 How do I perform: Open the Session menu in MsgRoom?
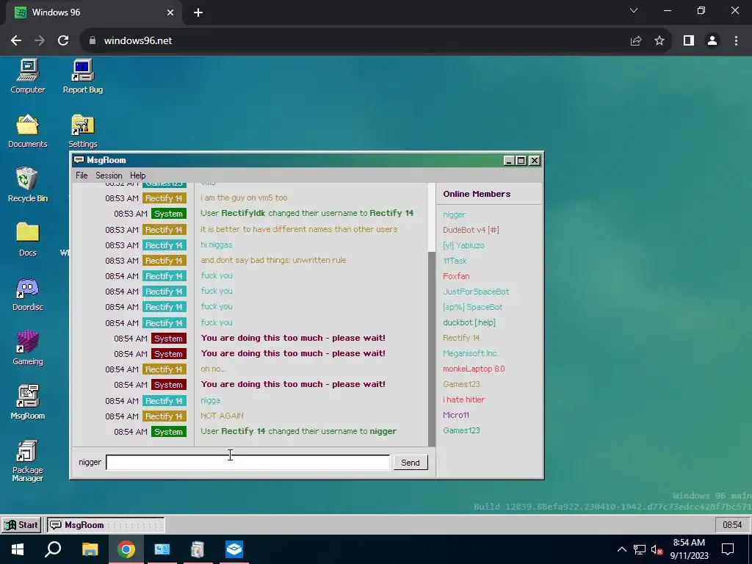[x=109, y=176]
